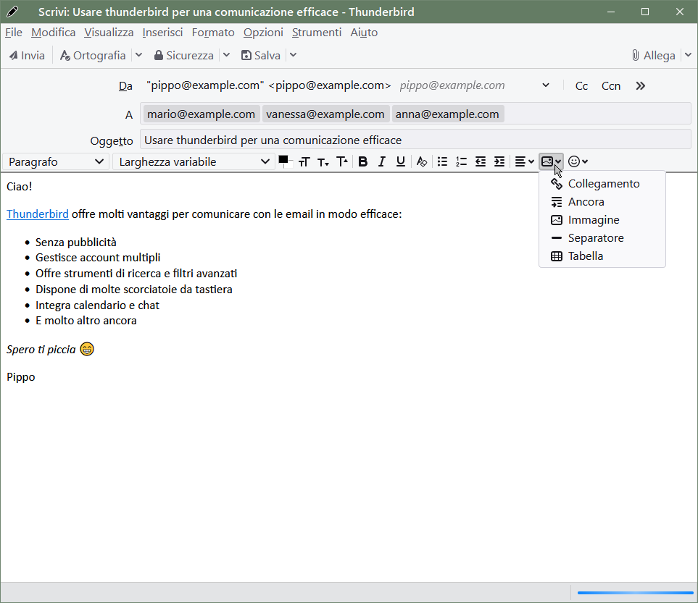Choose Tabella from insert menu
Viewport: 698px width, 603px height.
pos(602,256)
